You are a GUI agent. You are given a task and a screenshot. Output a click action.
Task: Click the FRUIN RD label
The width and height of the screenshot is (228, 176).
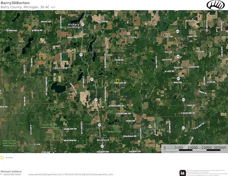(x=119, y=60)
